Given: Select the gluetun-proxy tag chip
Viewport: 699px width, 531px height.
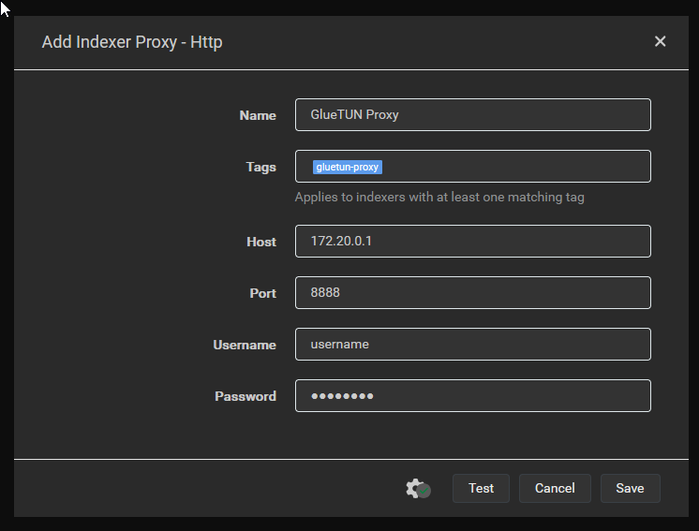Looking at the screenshot, I should [x=348, y=167].
